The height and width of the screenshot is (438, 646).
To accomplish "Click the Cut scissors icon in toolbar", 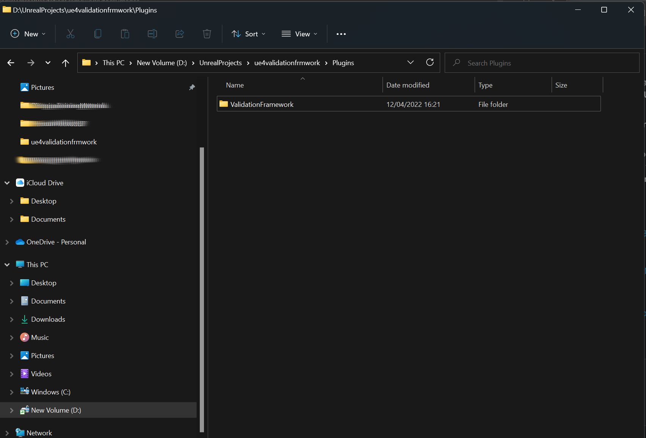I will [x=71, y=34].
